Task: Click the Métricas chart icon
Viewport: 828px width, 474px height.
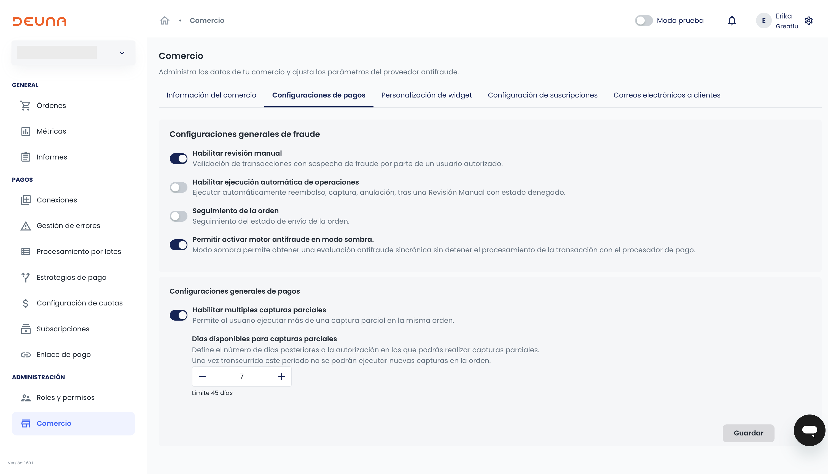Action: (25, 131)
